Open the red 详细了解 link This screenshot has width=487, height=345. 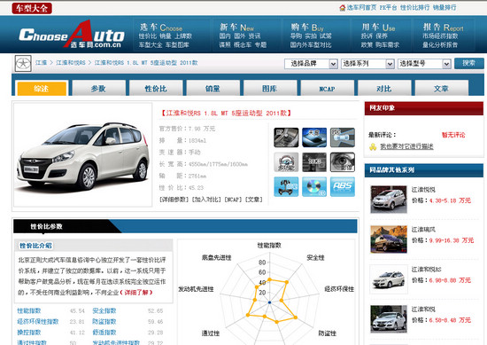tap(136, 293)
